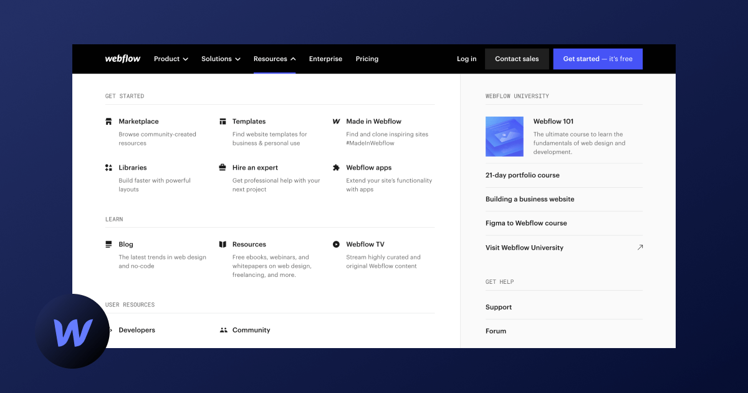The height and width of the screenshot is (393, 748).
Task: Click the Log in link
Action: [x=466, y=59]
